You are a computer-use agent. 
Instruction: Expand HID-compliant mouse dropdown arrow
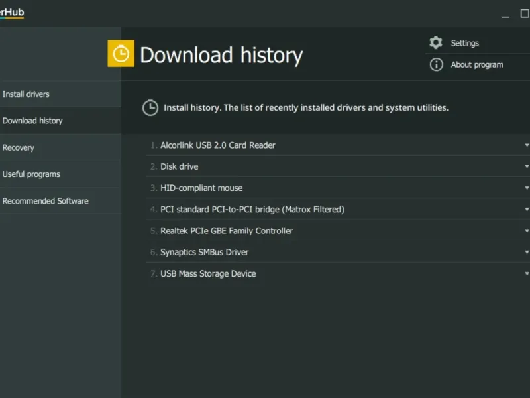coord(527,188)
